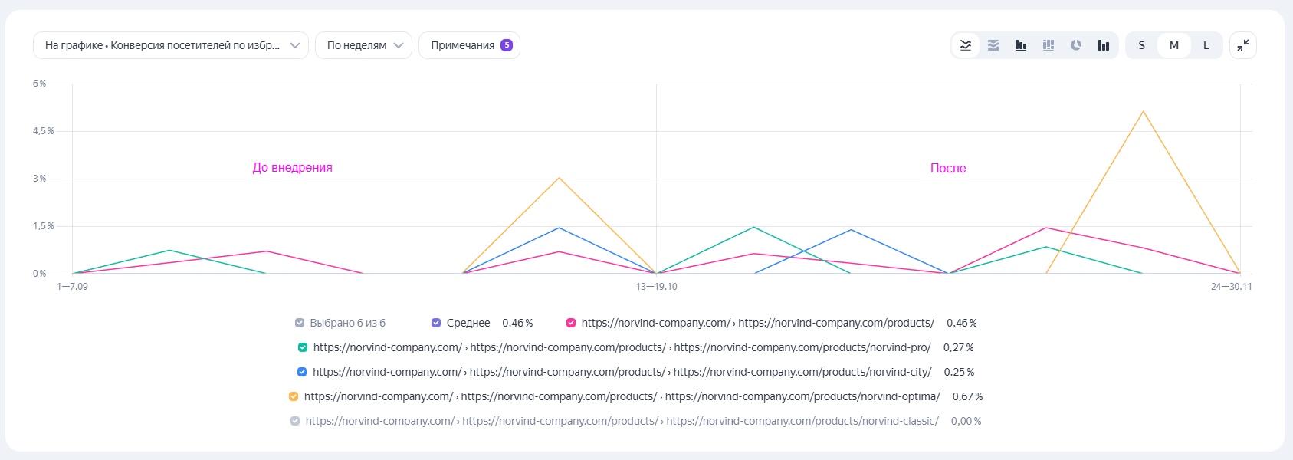1293x460 pixels.
Task: Click the 1,5 % y-axis label
Action: point(44,226)
